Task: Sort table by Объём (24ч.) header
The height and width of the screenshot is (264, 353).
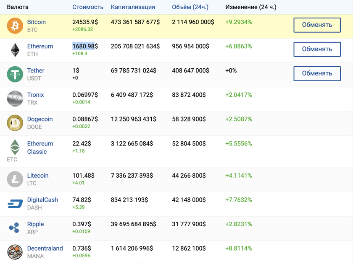Action: (190, 7)
